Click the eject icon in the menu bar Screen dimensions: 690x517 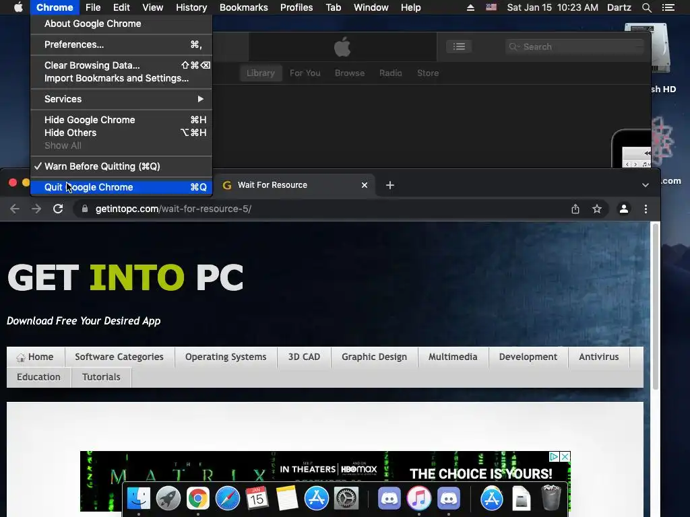coord(470,7)
